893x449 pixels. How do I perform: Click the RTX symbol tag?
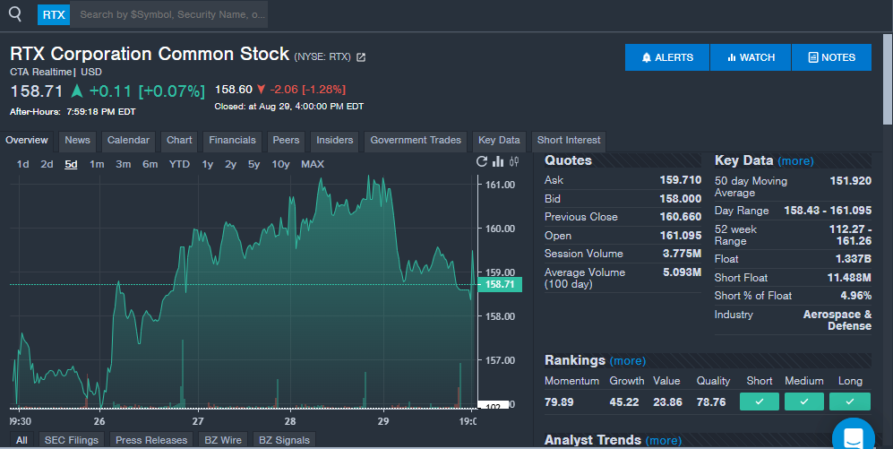point(54,15)
